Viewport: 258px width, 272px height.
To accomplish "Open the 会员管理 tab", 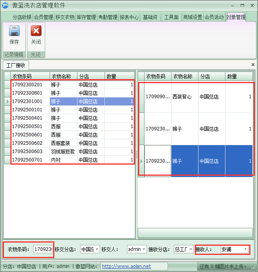I will click(43, 17).
